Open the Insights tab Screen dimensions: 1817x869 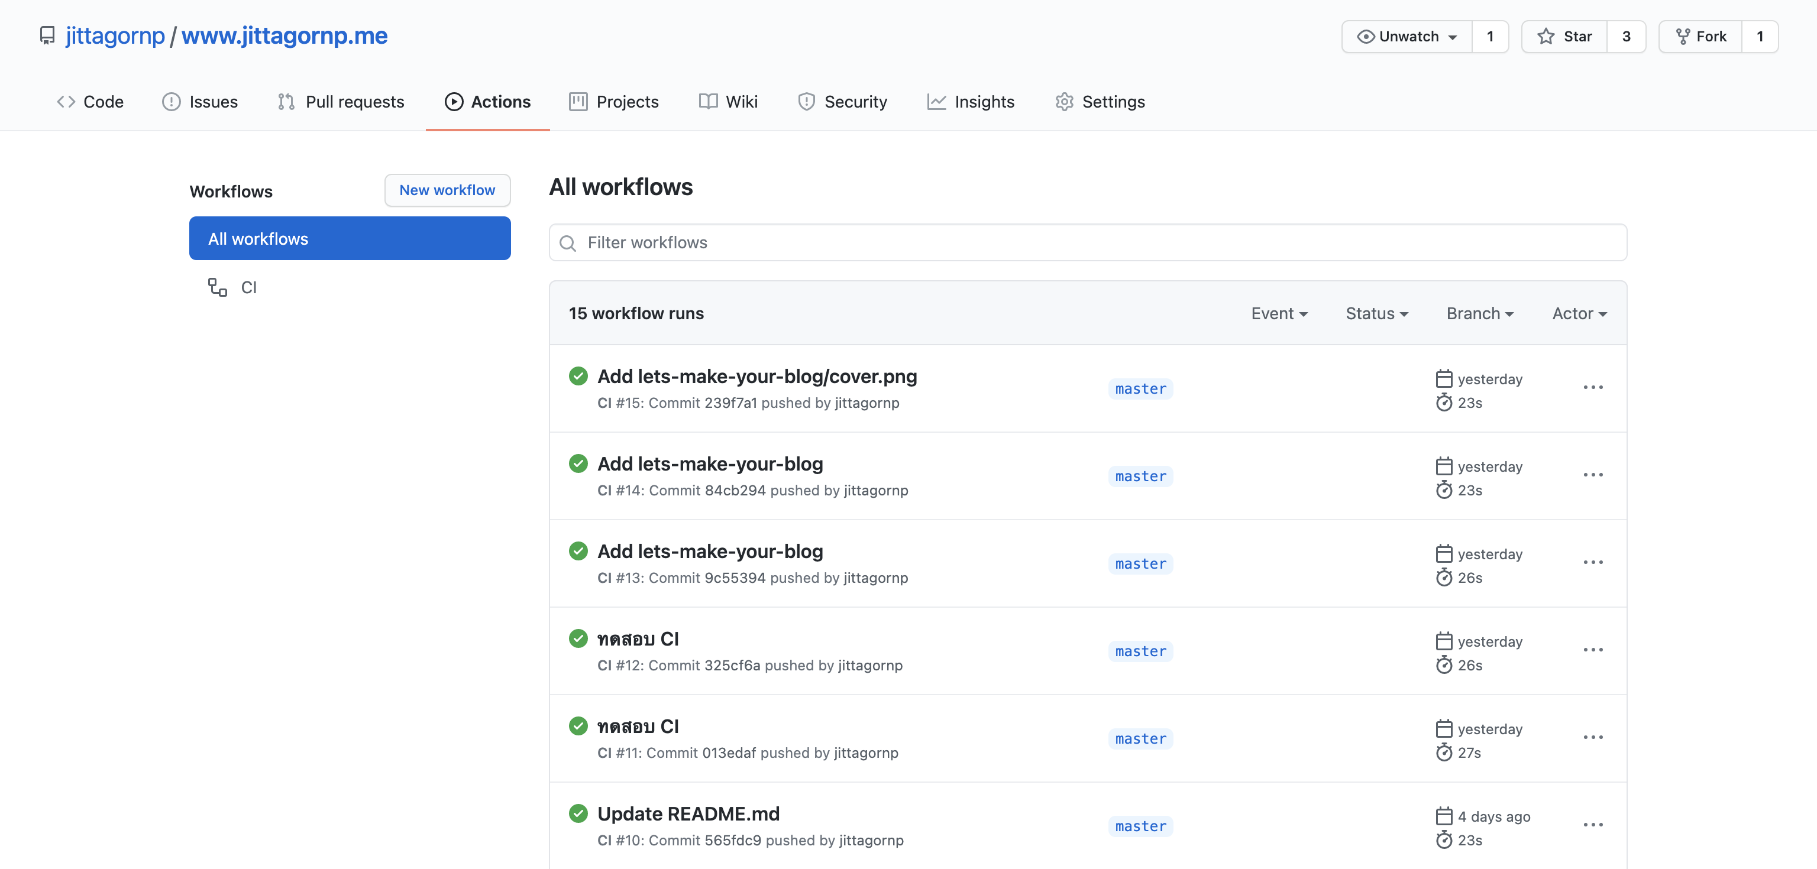click(x=971, y=102)
